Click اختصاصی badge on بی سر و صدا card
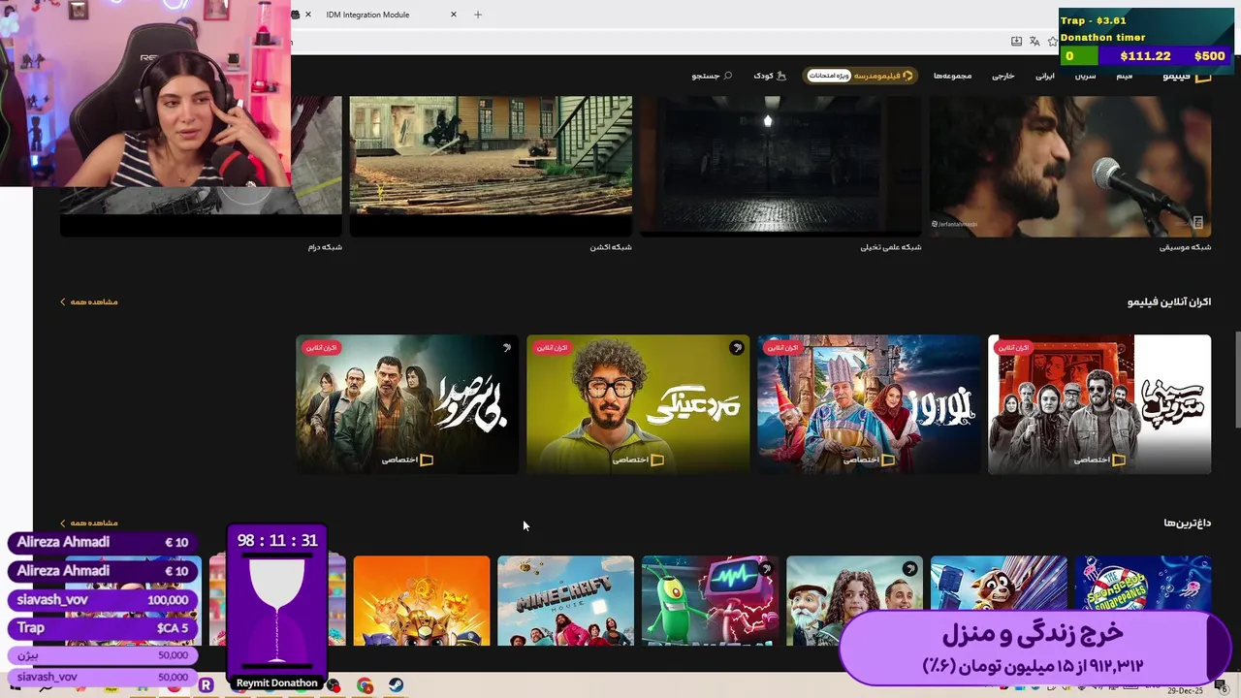The width and height of the screenshot is (1241, 698). pos(408,460)
